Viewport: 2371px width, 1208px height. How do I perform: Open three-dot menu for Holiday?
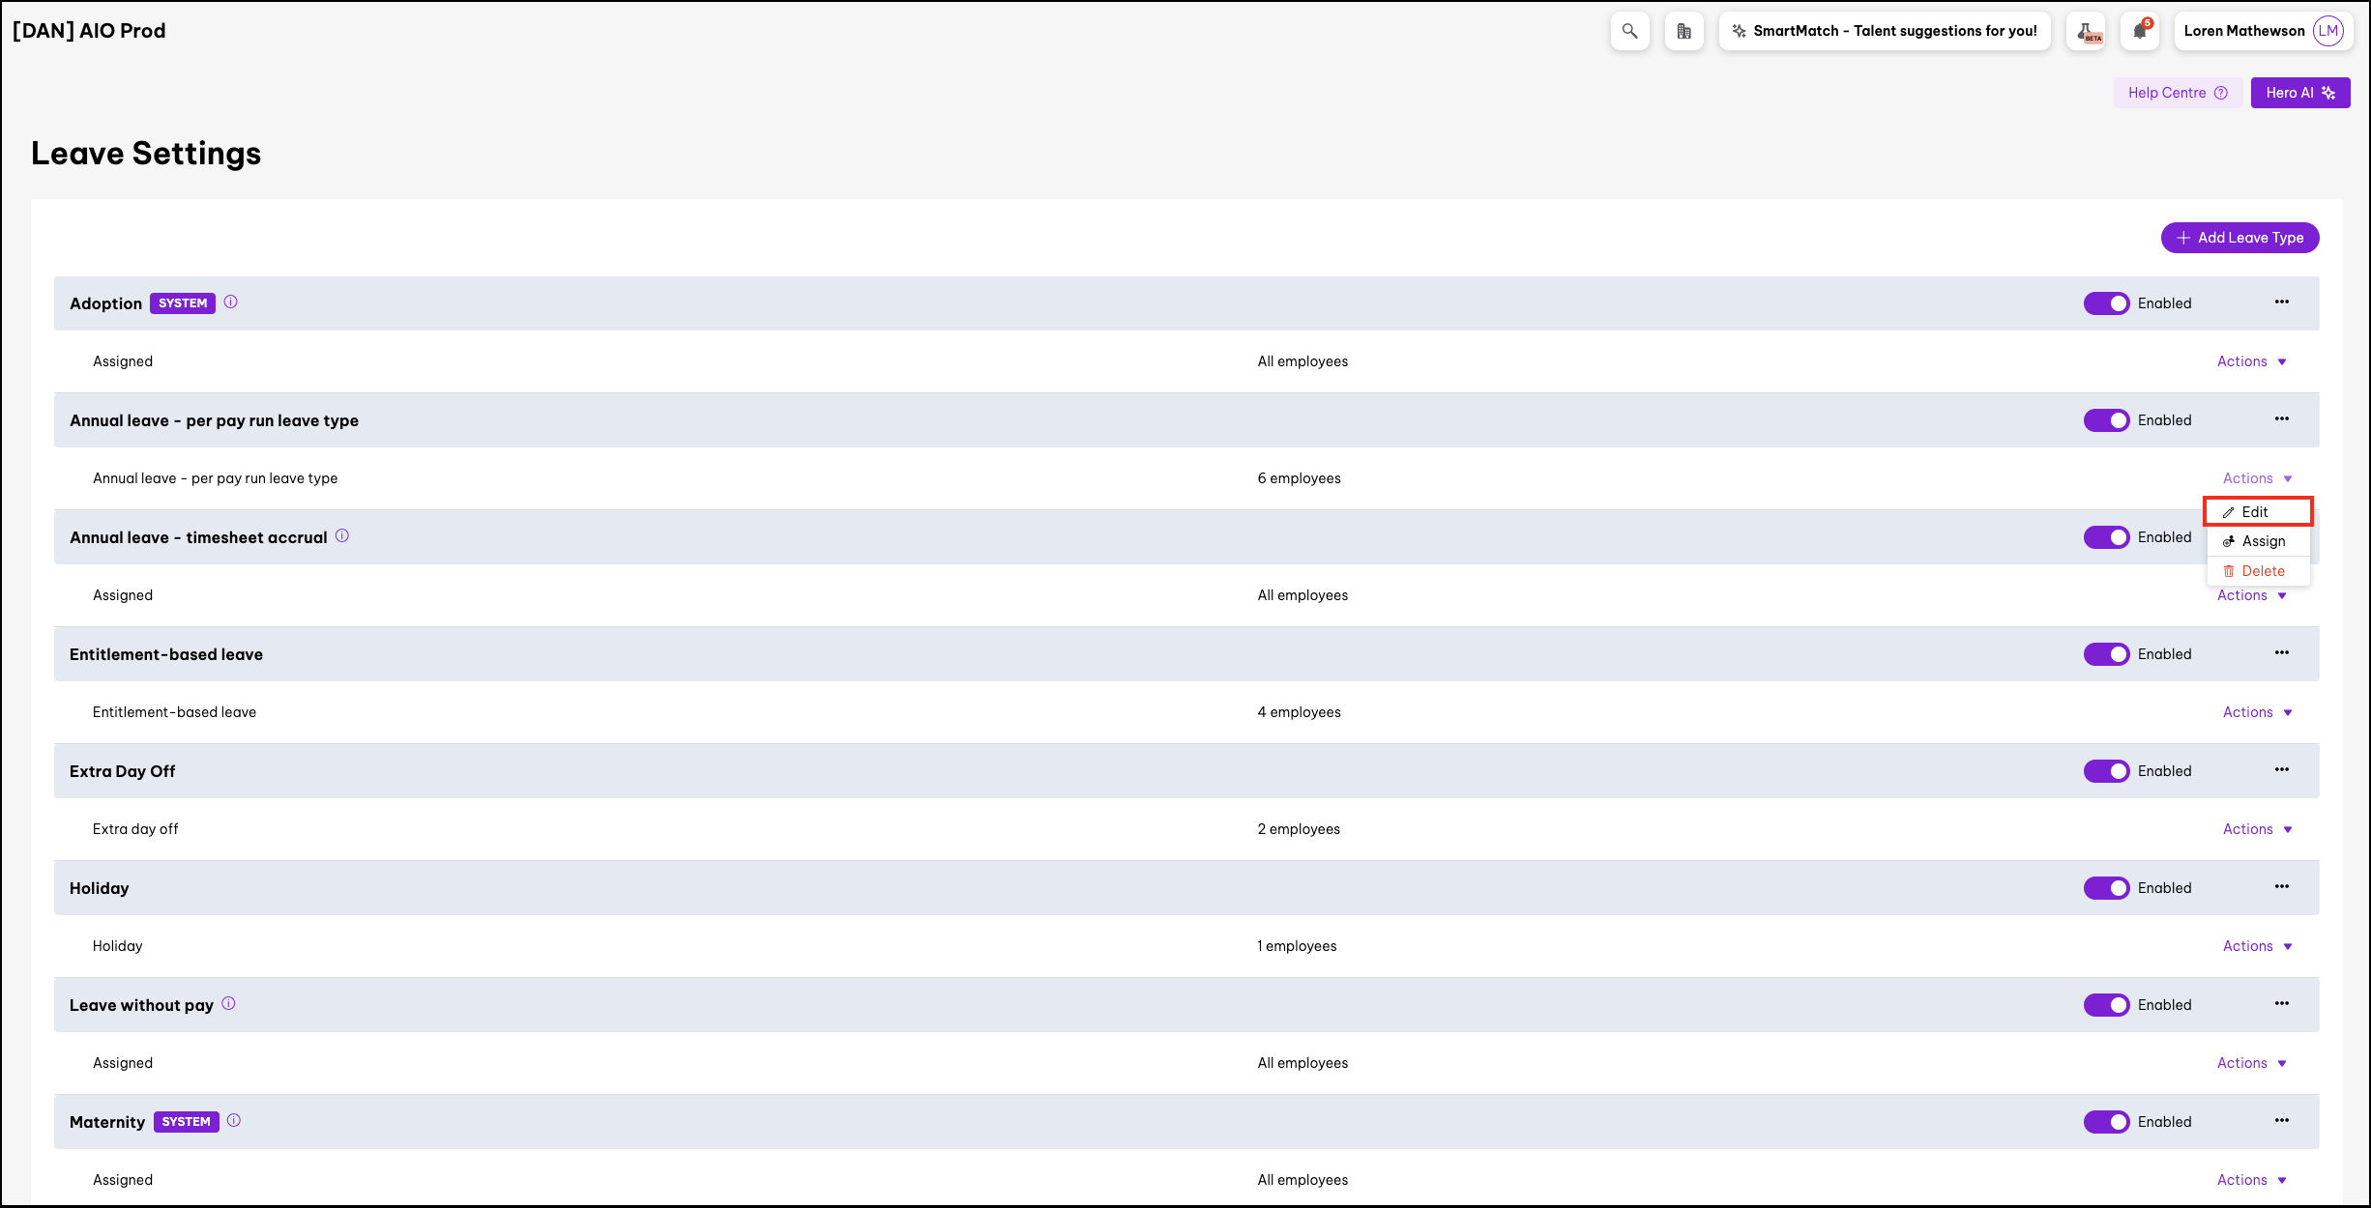(x=2281, y=886)
